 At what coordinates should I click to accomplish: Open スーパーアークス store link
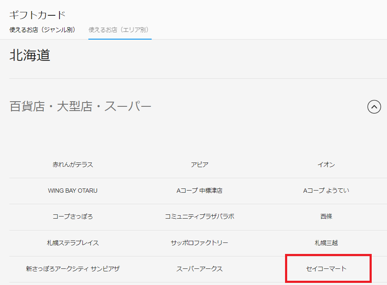pos(199,269)
